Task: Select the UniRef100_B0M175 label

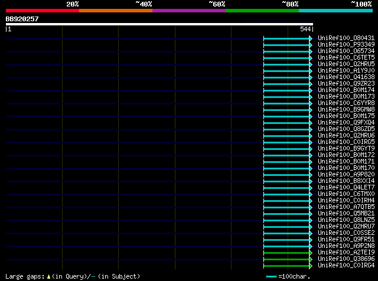Action: pyautogui.click(x=346, y=116)
